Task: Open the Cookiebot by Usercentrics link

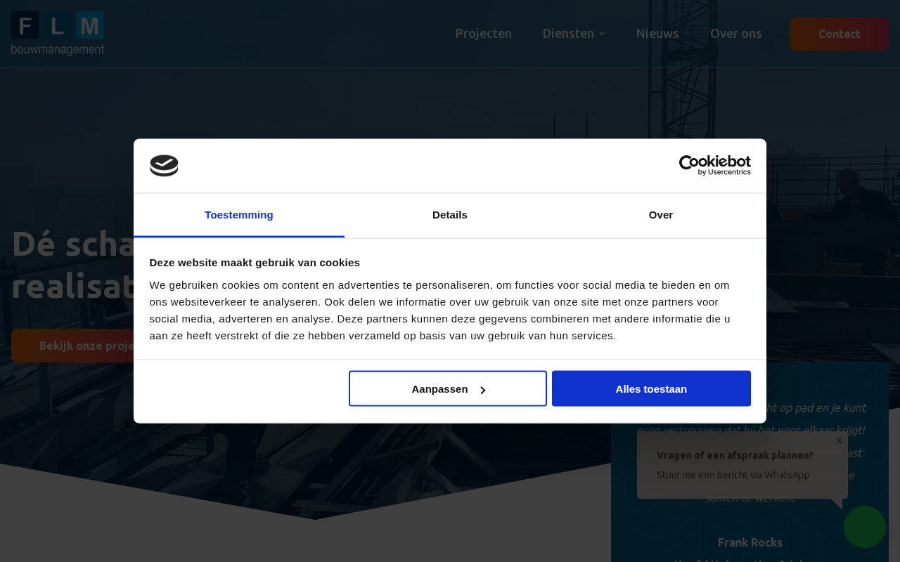Action: pos(714,165)
